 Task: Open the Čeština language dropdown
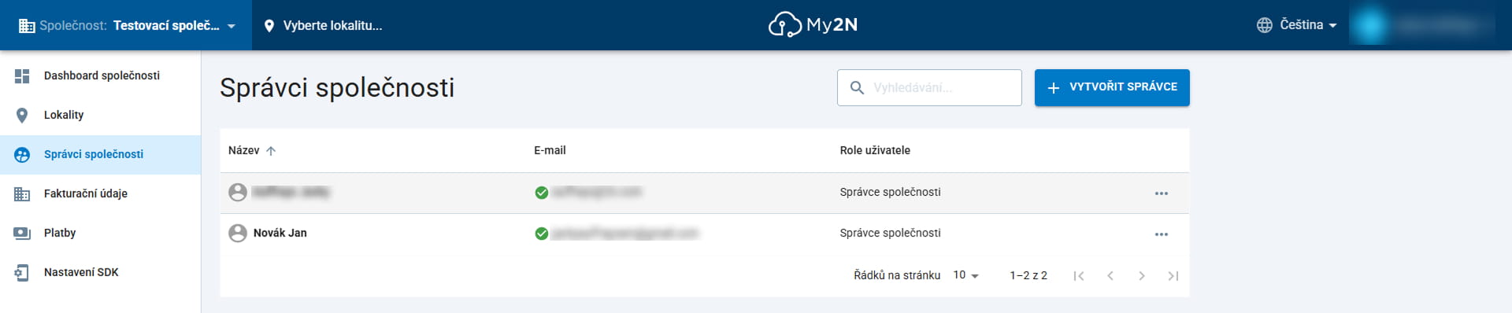click(x=1297, y=25)
